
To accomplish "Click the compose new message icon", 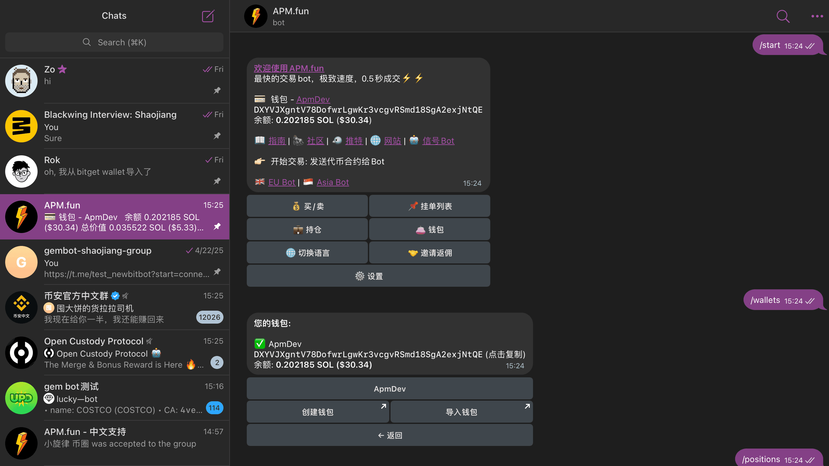I will click(208, 16).
